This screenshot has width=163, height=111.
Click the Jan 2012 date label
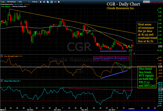click(112, 110)
